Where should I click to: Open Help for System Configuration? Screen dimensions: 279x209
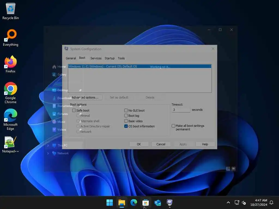(x=205, y=144)
